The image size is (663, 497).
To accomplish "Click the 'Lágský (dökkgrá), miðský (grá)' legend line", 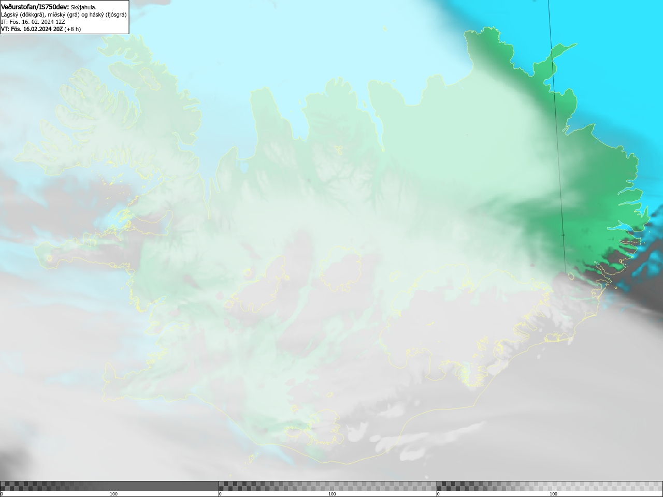I will (x=64, y=14).
